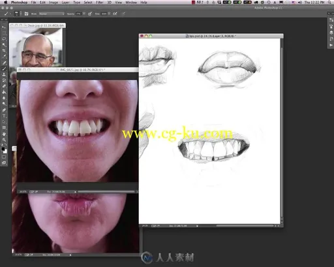Change the screen mode
The image size is (334, 267).
4,163
